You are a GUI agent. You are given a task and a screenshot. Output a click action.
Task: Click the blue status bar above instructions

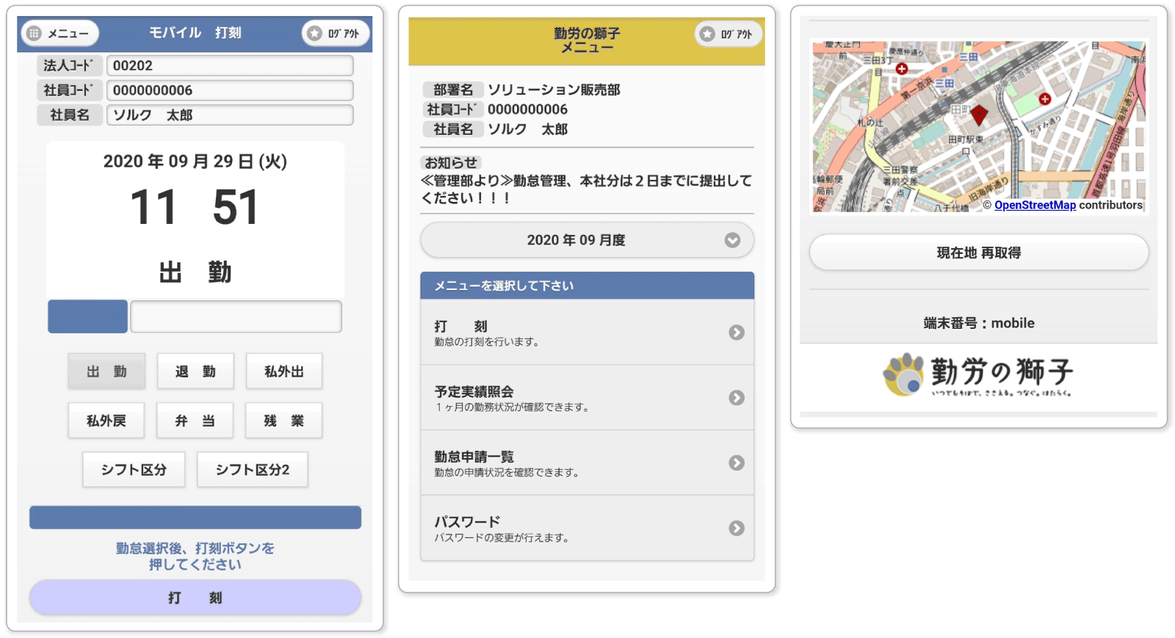(195, 518)
